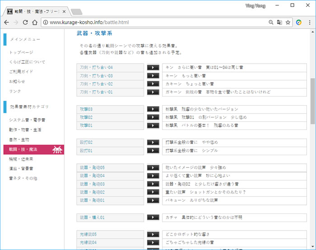Play the 銃器・構え01 sound
This screenshot has width=316, height=250.
tap(153, 218)
